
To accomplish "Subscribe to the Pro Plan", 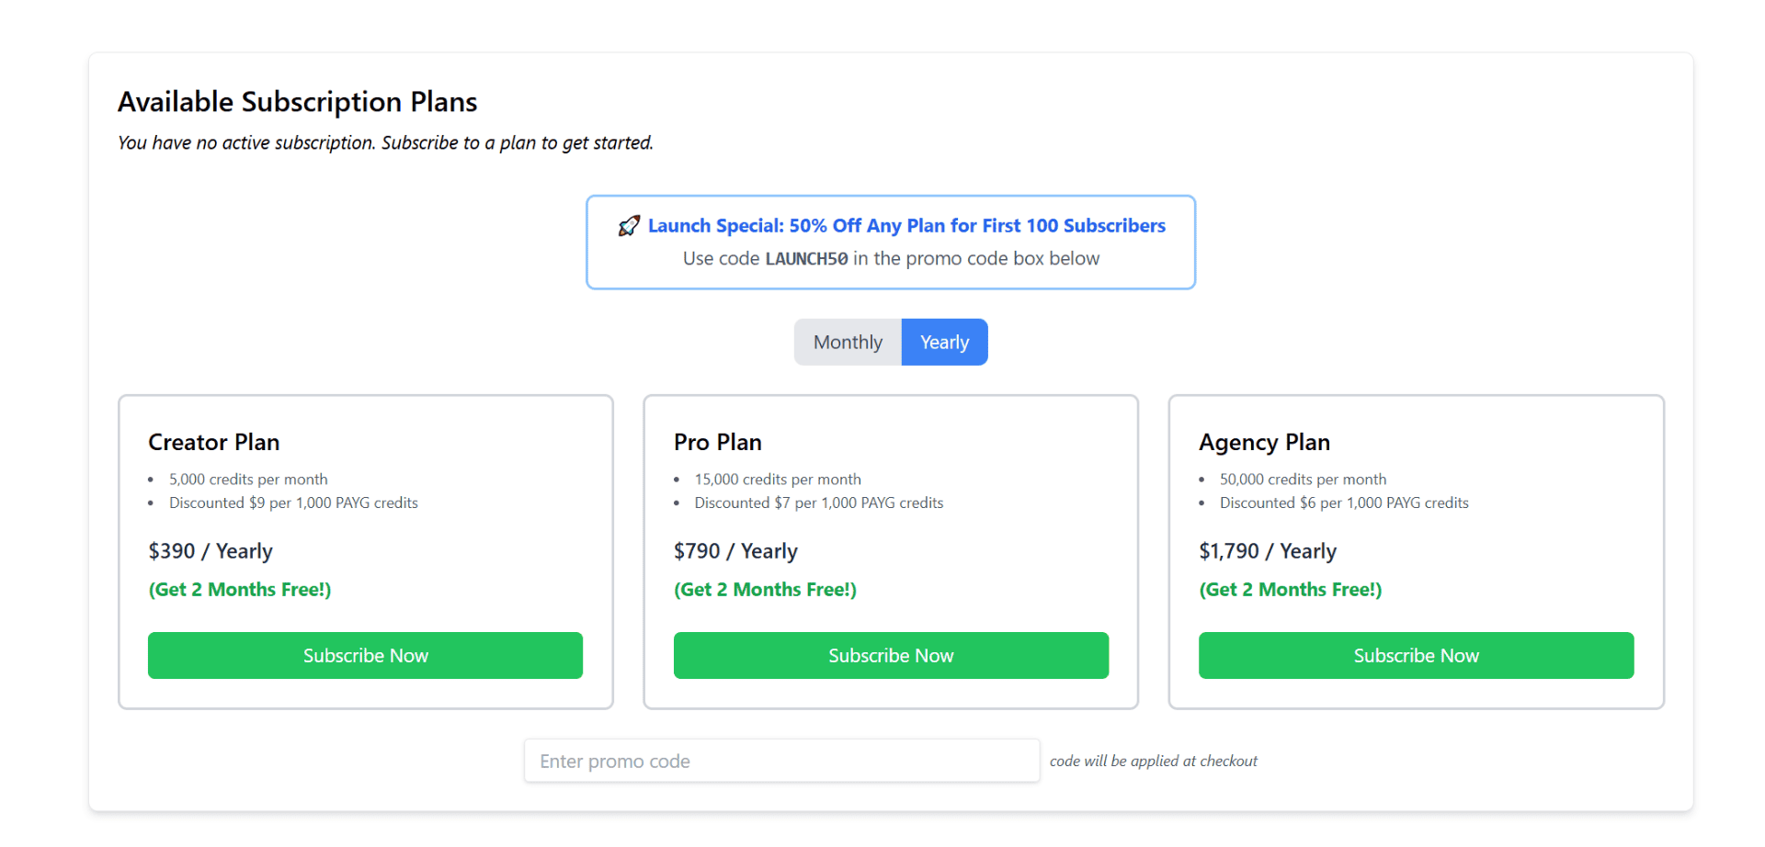I will (x=891, y=656).
